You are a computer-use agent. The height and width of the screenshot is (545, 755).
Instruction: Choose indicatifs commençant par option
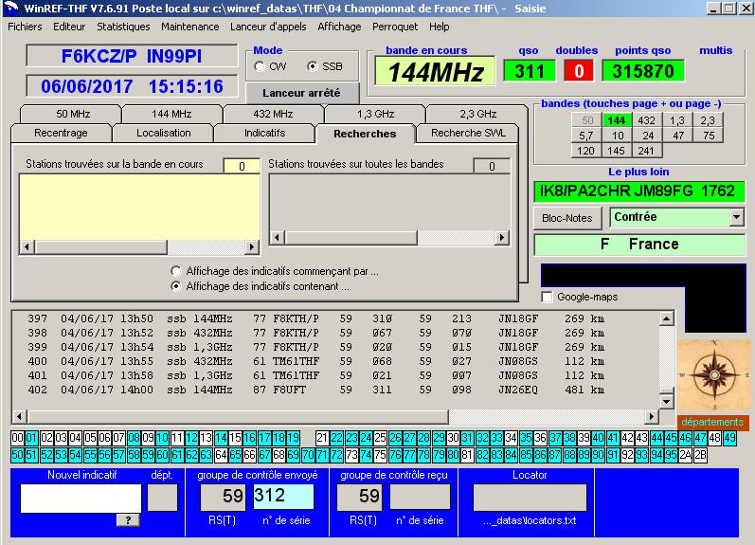(x=176, y=271)
